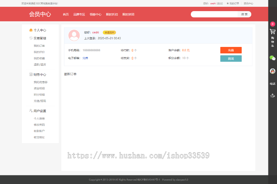
Task: Click the 提现 withdraw button
Action: (231, 58)
